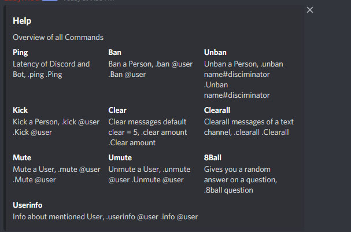The height and width of the screenshot is (232, 351).
Task: Dismiss the embed with the X icon
Action: click(310, 10)
